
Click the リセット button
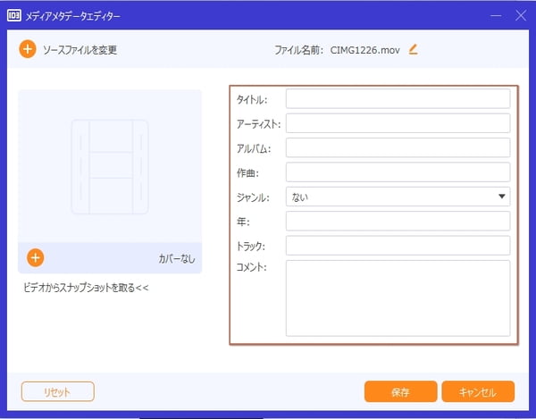coord(57,391)
